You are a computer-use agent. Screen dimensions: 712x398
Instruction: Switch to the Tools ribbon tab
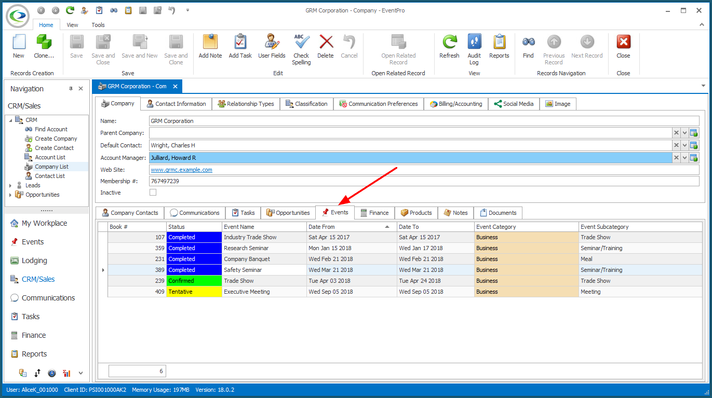pos(98,25)
